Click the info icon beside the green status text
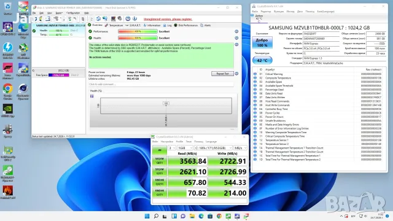 tap(236, 44)
